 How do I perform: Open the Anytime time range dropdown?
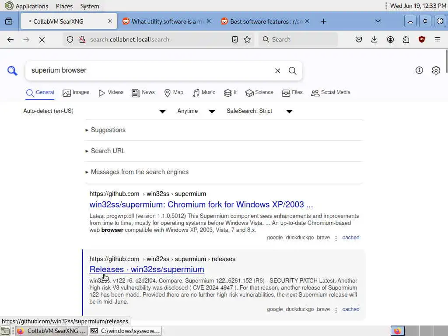[196, 111]
